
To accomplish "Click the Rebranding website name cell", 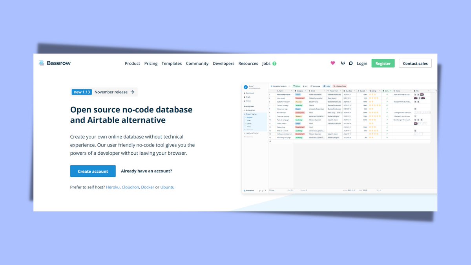I will [284, 95].
